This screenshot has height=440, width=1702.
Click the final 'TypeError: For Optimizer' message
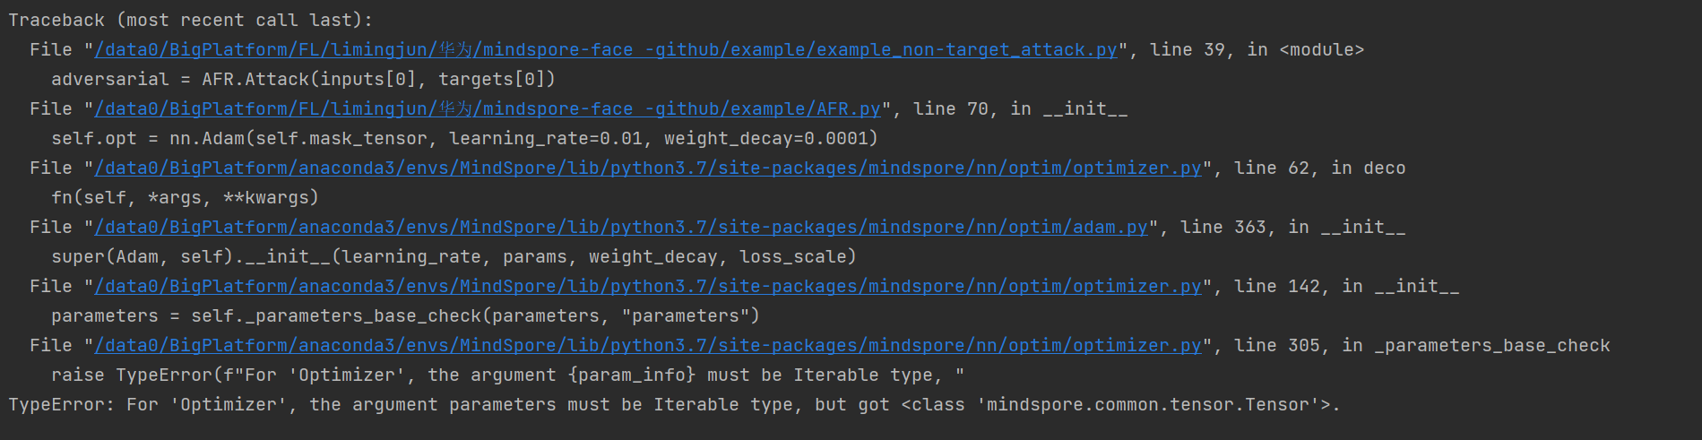pyautogui.click(x=674, y=405)
